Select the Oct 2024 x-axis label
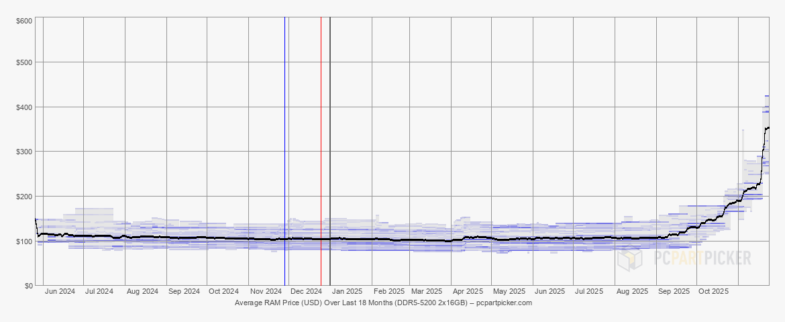785x322 pixels. [223, 292]
